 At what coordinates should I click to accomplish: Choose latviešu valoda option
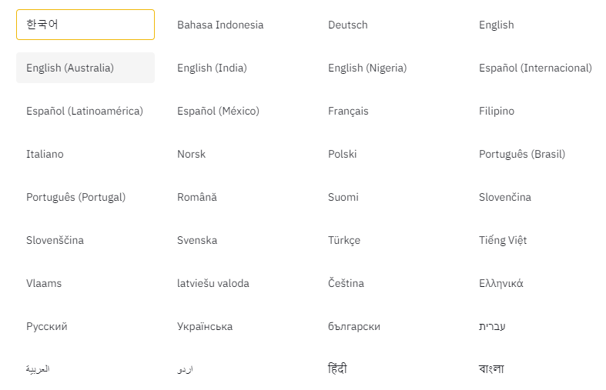point(213,283)
